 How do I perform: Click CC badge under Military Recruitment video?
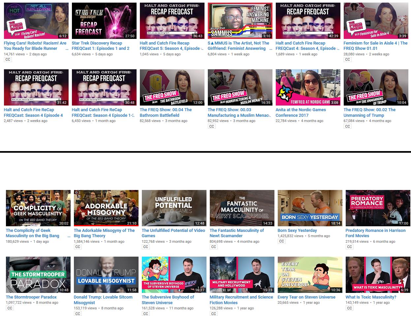click(214, 314)
